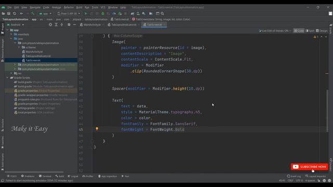Screen dimensions: 333x187
Task: Open the VCS menu
Action: point(103,7)
